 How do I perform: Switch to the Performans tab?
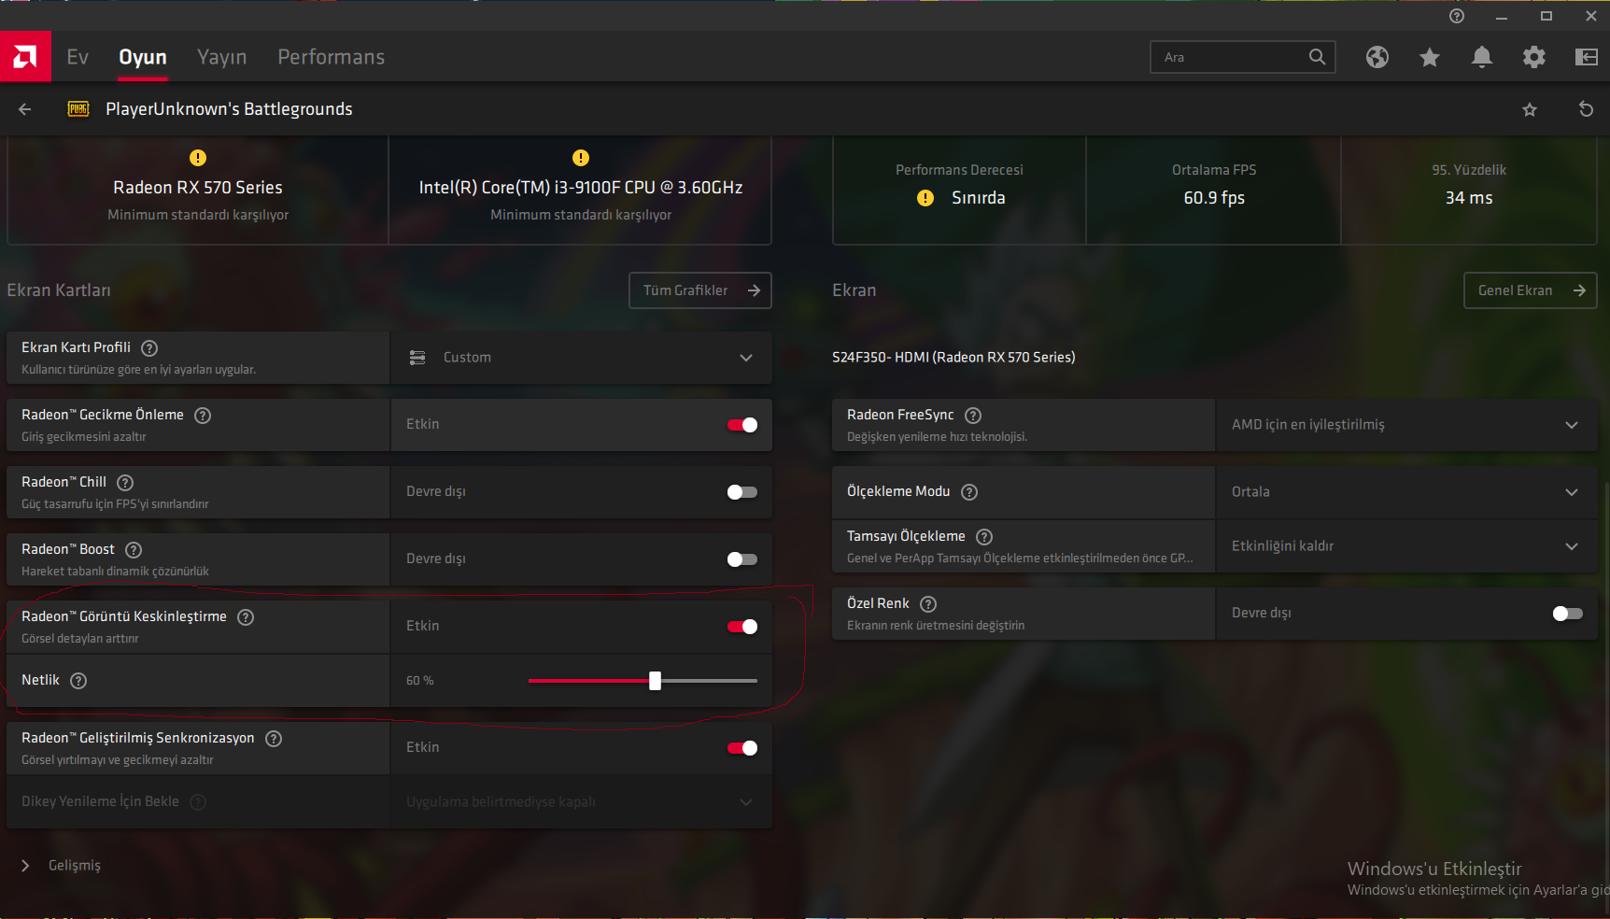point(332,57)
